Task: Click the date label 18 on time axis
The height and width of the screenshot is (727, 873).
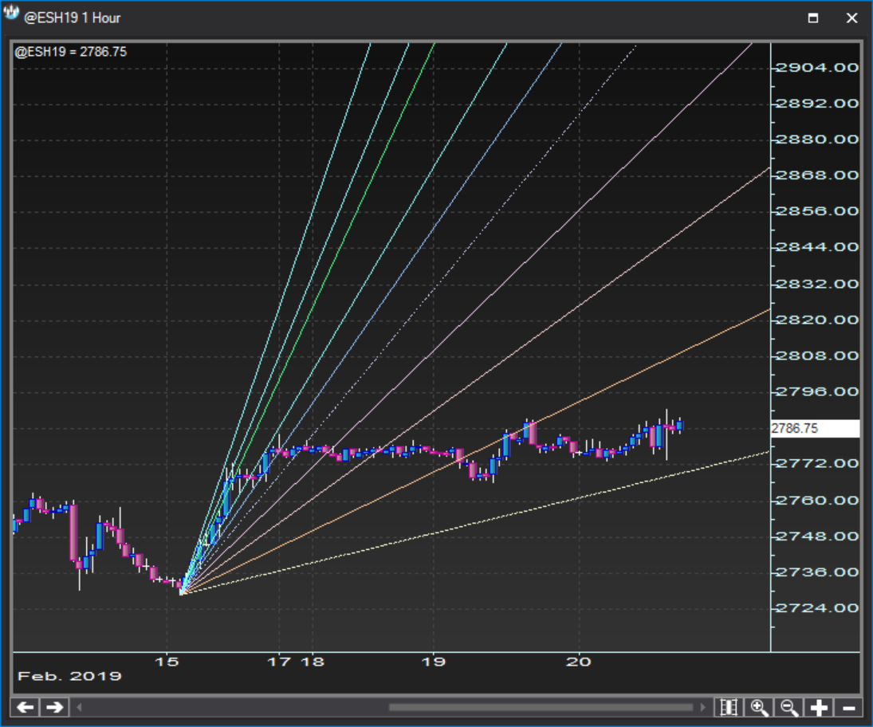Action: (x=313, y=662)
